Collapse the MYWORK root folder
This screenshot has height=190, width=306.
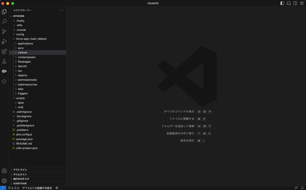pos(38,16)
